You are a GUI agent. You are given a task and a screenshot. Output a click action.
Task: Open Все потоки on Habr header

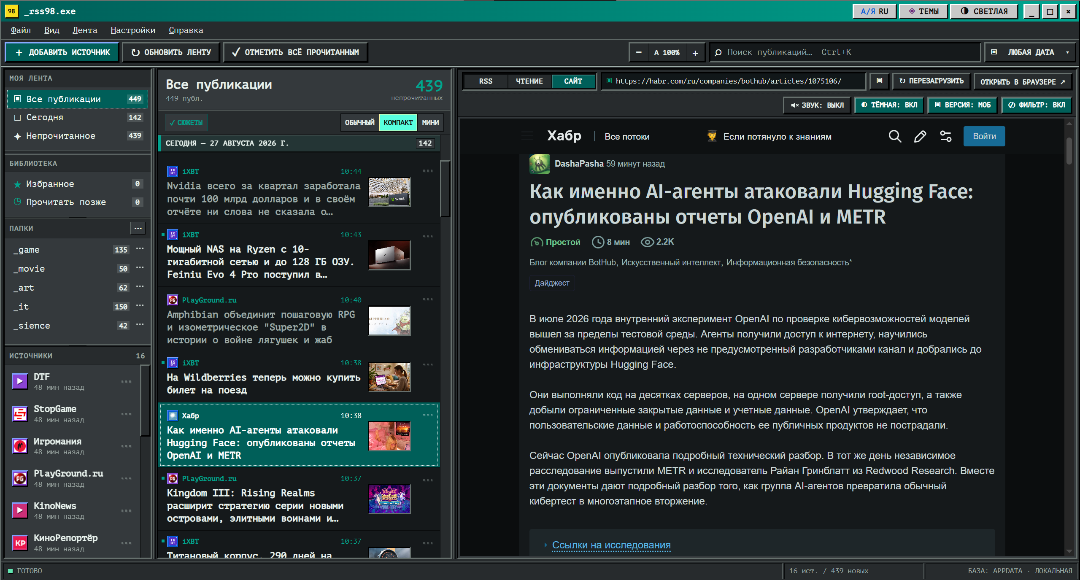point(627,137)
